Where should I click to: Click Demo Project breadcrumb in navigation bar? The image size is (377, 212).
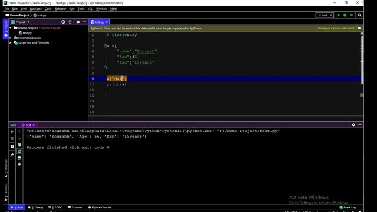17,15
